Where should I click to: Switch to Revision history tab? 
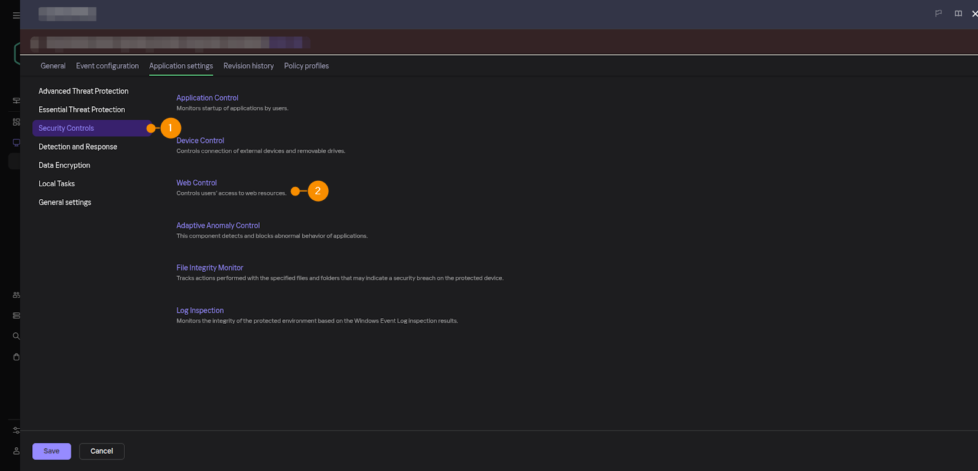248,66
